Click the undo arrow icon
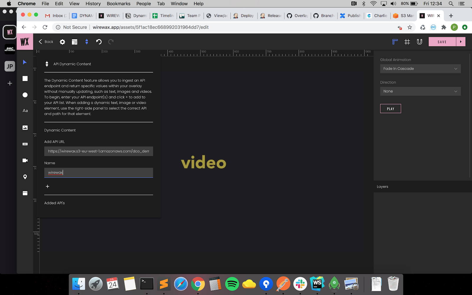472x295 pixels. [x=99, y=42]
